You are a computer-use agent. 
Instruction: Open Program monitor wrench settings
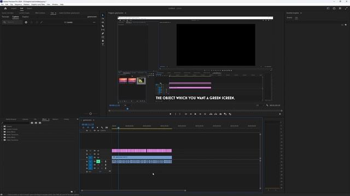pyautogui.click(x=267, y=105)
